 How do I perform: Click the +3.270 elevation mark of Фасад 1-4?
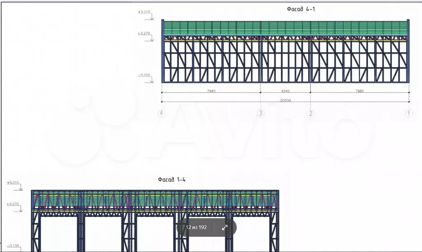[x=13, y=203]
